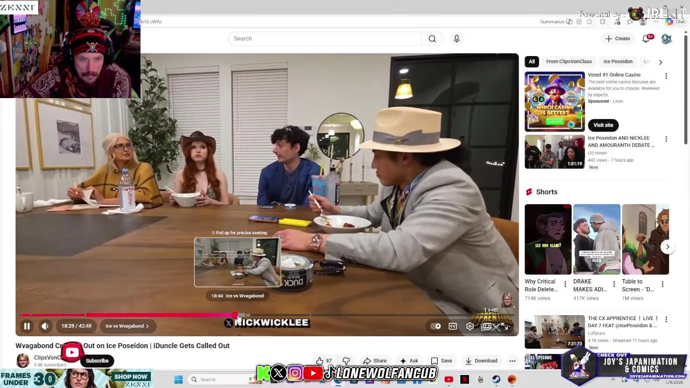Open the Table to Screen short thumbnail
Screen dimensions: 690x388
coord(645,239)
